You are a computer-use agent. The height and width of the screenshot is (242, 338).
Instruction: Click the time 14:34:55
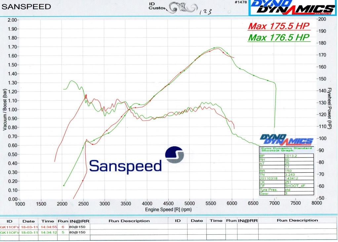[49, 227]
